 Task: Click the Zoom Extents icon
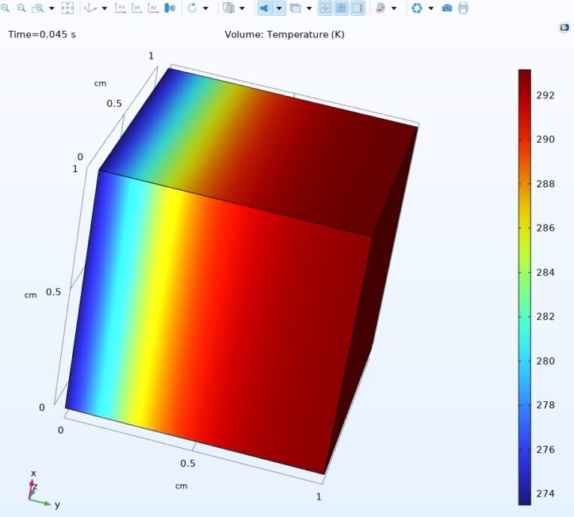click(x=68, y=8)
